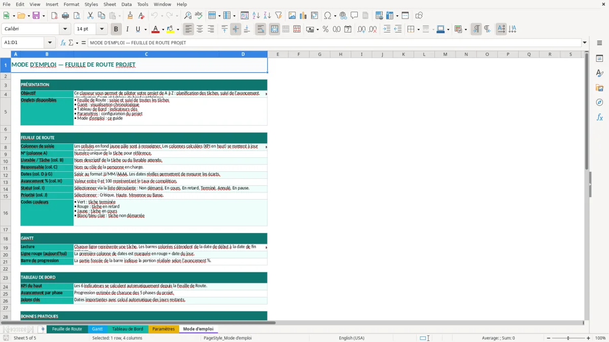The width and height of the screenshot is (609, 342).
Task: Click the Insert Hyperlink icon
Action: coord(343,16)
